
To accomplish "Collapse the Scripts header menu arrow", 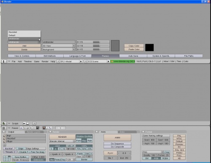I will (9, 123).
